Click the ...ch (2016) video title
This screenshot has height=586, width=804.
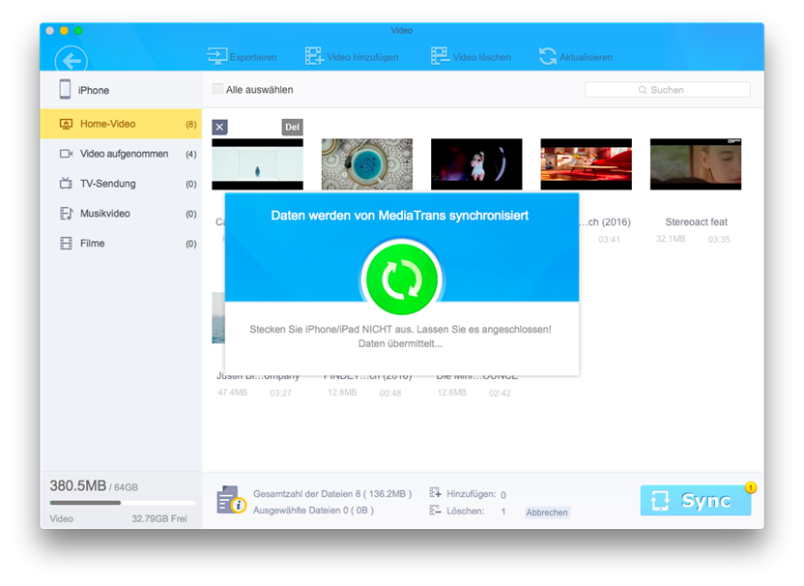pos(605,222)
